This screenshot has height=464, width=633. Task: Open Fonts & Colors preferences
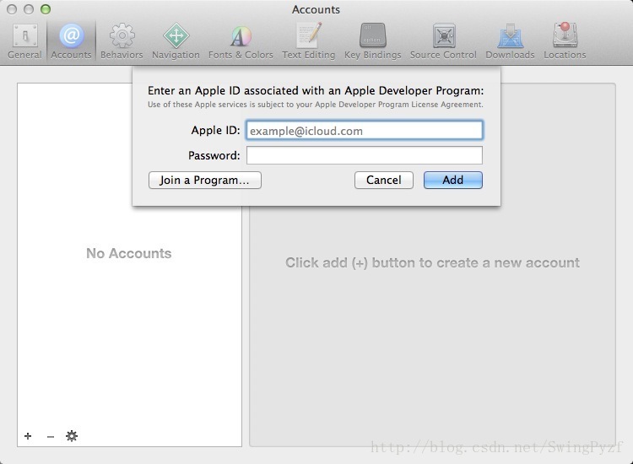coord(241,41)
